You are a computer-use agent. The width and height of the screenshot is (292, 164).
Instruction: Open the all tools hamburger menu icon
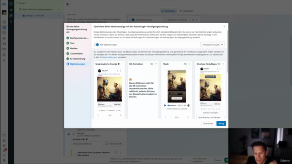click(x=4, y=61)
